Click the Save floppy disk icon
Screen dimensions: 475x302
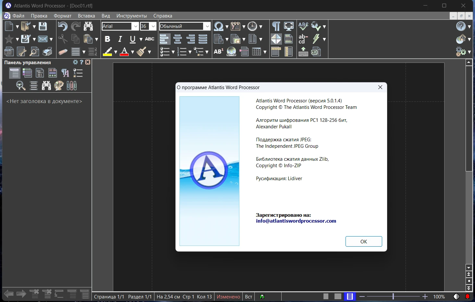43,26
